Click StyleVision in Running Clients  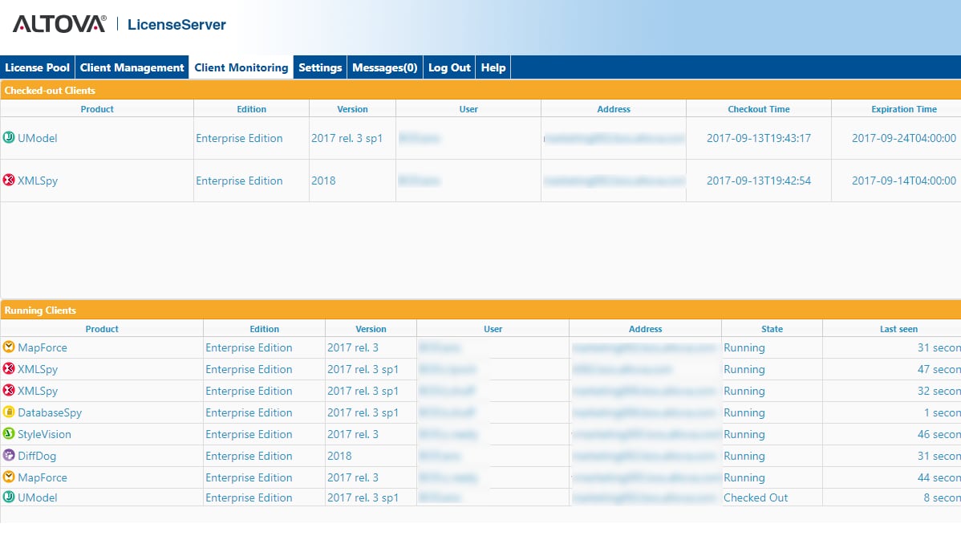click(x=44, y=434)
